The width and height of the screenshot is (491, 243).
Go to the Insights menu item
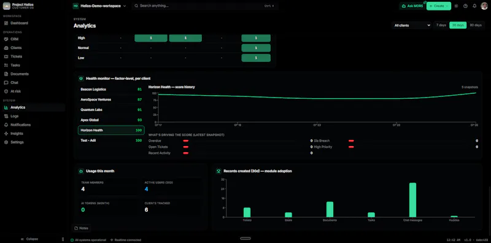34,133
